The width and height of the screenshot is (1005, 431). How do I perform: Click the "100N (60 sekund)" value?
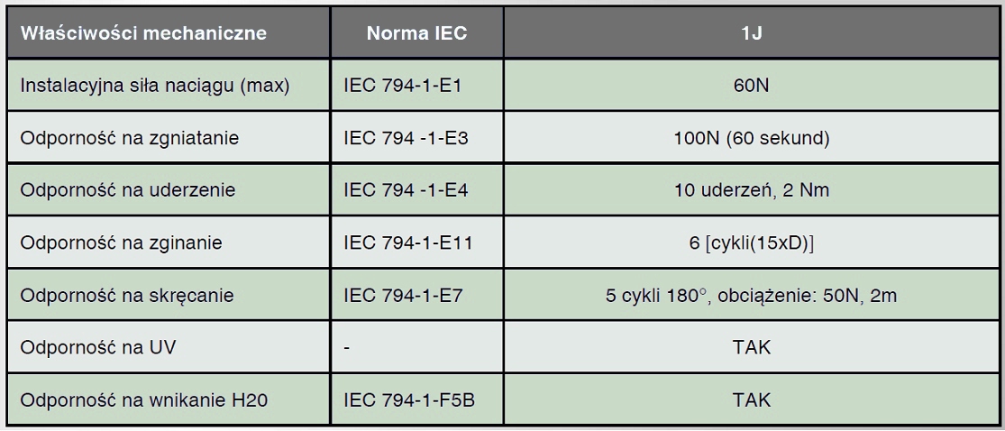[x=751, y=138]
